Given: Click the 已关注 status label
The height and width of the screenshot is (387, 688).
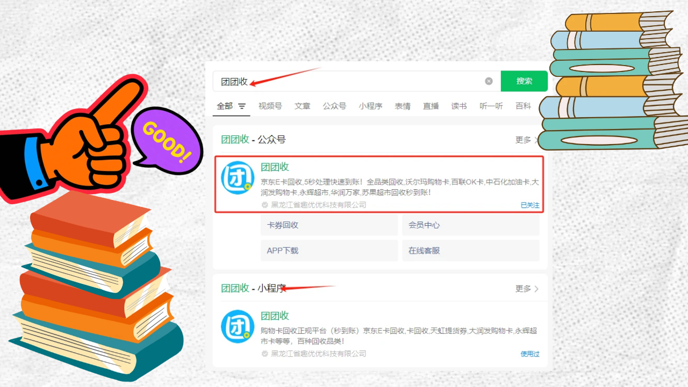Looking at the screenshot, I should (530, 205).
